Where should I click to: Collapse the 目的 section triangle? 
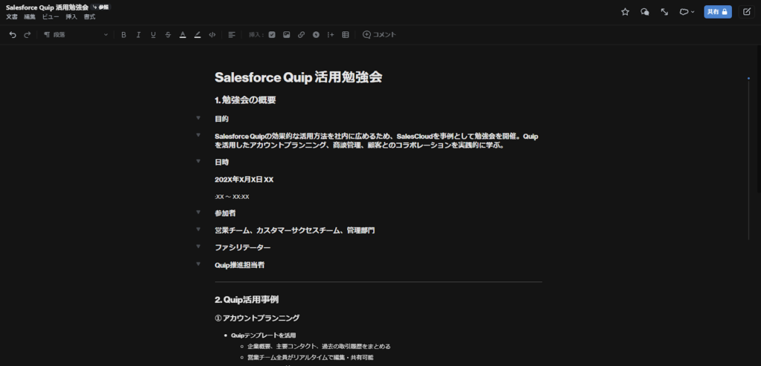click(x=198, y=118)
